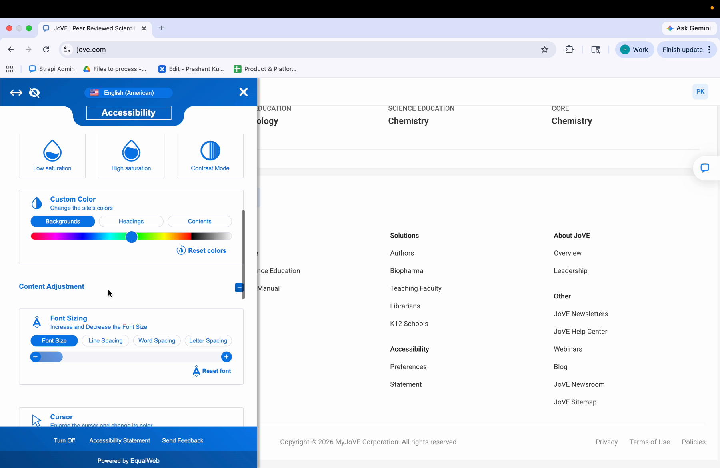Select the Contents color tab

point(200,222)
